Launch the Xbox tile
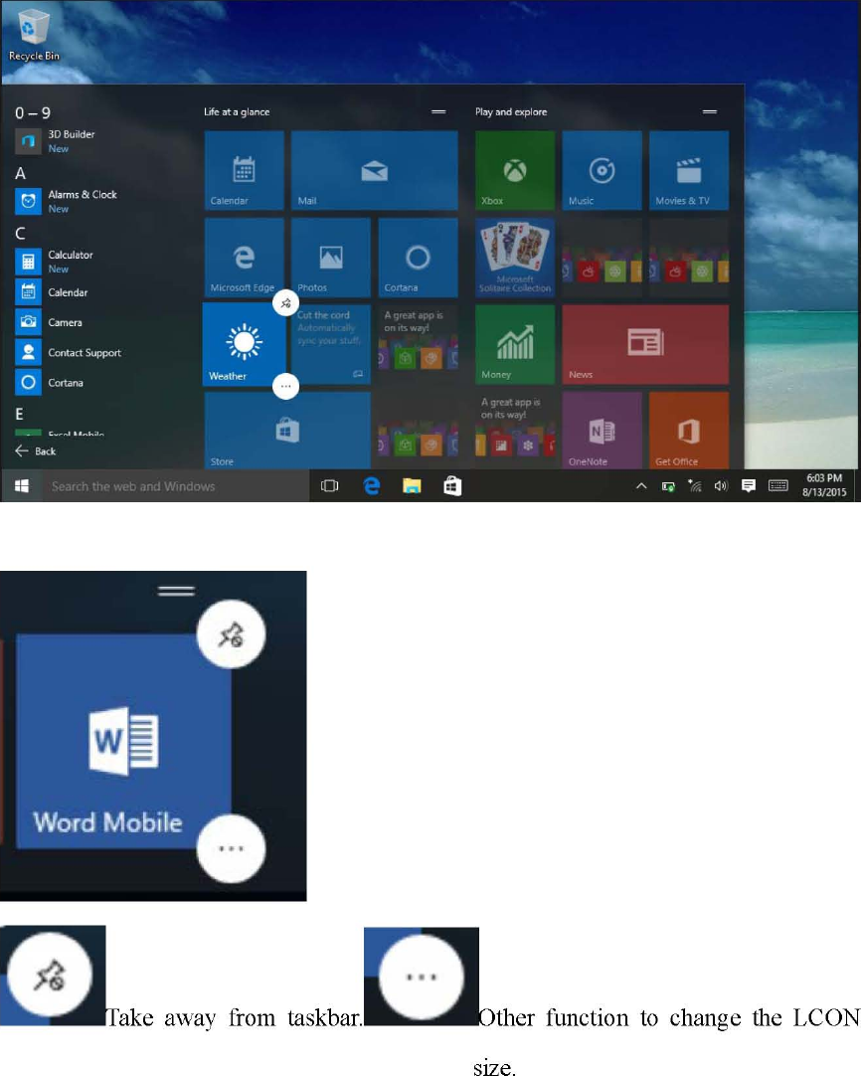 [515, 170]
